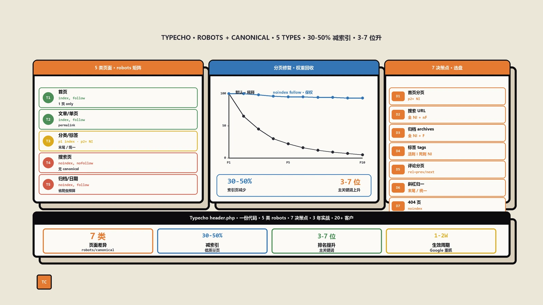Screen dimensions: 543x305
Task: Click the 评论分页 decision title
Action: pos(416,166)
